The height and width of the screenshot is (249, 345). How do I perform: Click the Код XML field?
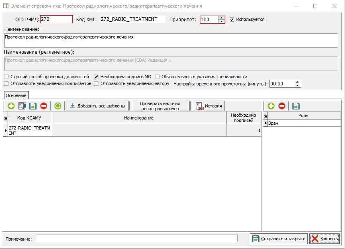133,19
